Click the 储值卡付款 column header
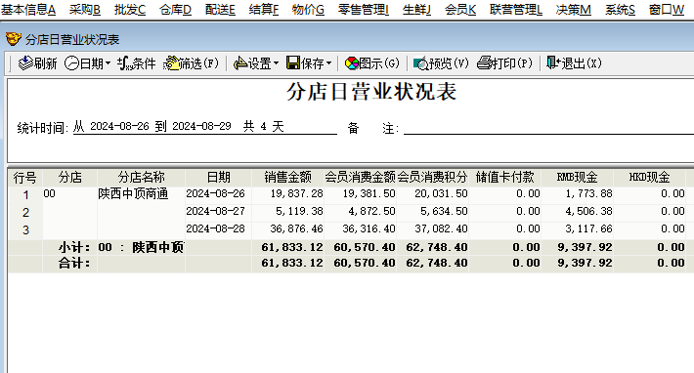This screenshot has width=694, height=373. [x=505, y=177]
